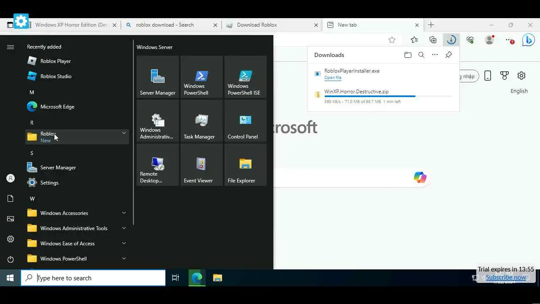Image resolution: width=540 pixels, height=304 pixels.
Task: Open the Server Manager tile
Action: (158, 77)
